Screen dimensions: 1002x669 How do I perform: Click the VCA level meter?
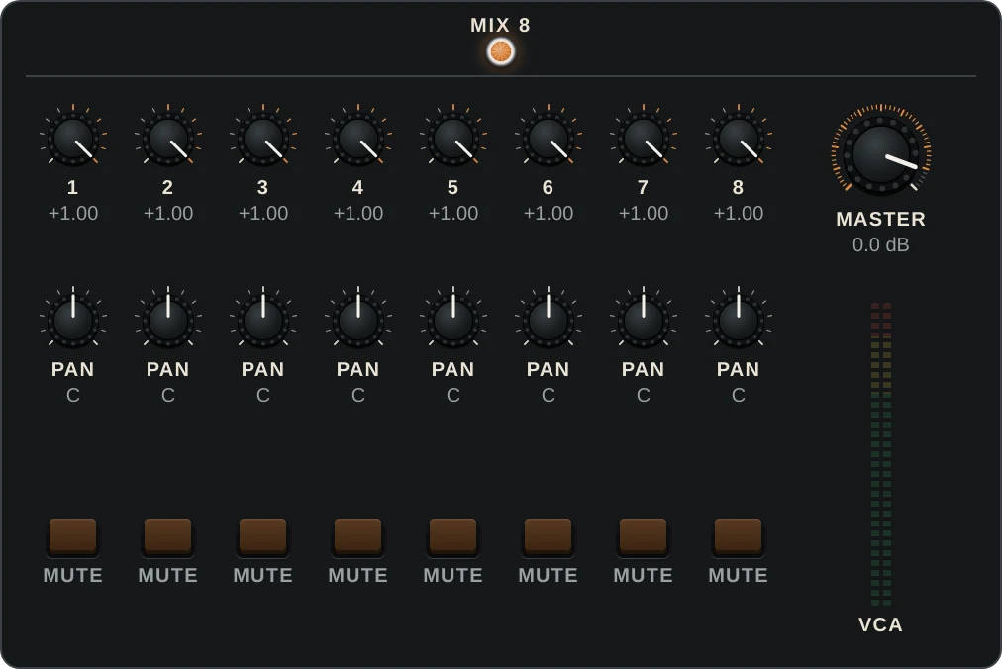click(x=880, y=453)
